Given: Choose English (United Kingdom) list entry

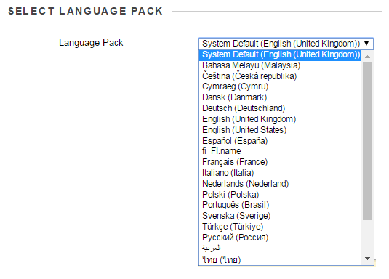Looking at the screenshot, I should (x=280, y=119).
